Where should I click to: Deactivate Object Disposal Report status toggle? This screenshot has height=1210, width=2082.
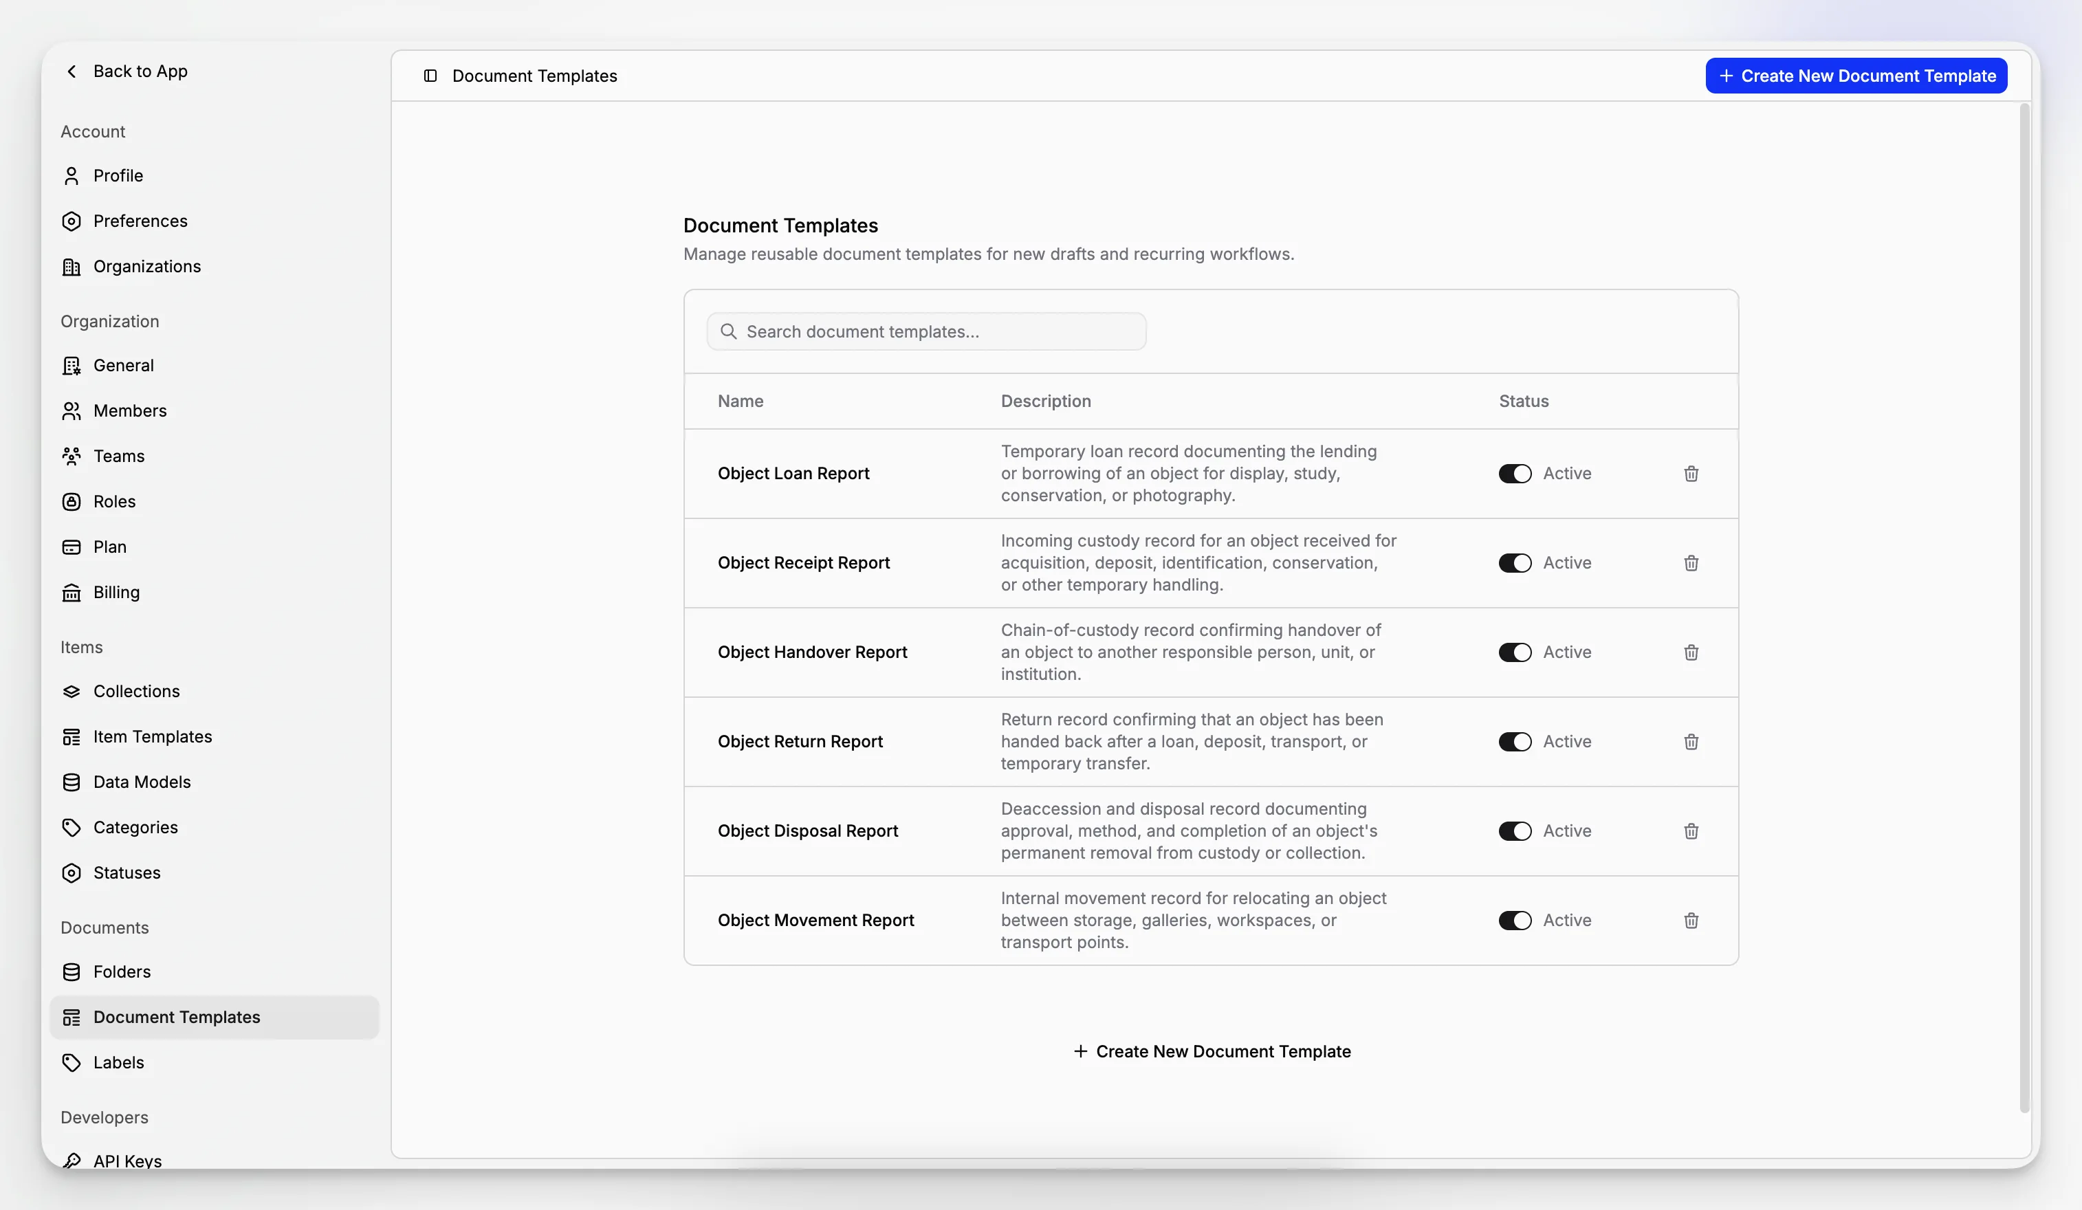pos(1515,832)
